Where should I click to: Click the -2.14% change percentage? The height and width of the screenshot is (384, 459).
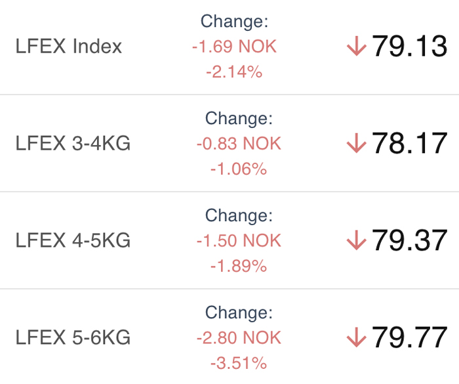click(x=234, y=72)
